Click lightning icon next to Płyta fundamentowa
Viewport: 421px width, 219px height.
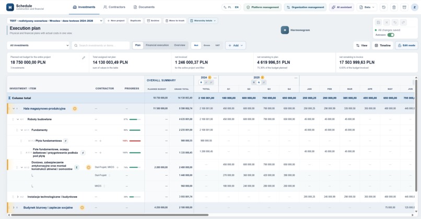65,141
